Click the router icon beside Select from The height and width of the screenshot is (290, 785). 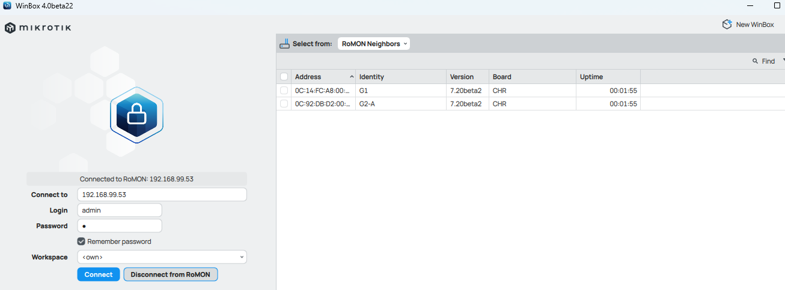pos(285,44)
